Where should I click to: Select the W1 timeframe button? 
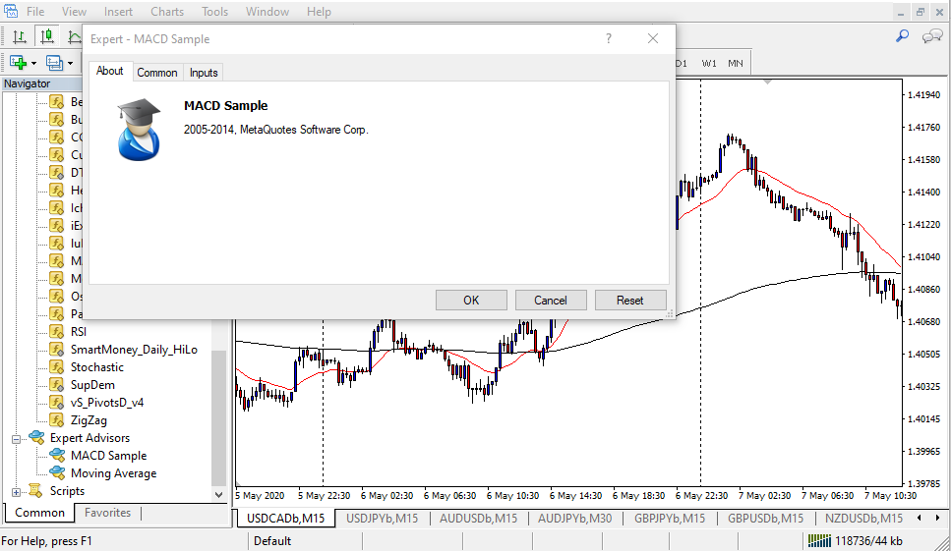(709, 63)
